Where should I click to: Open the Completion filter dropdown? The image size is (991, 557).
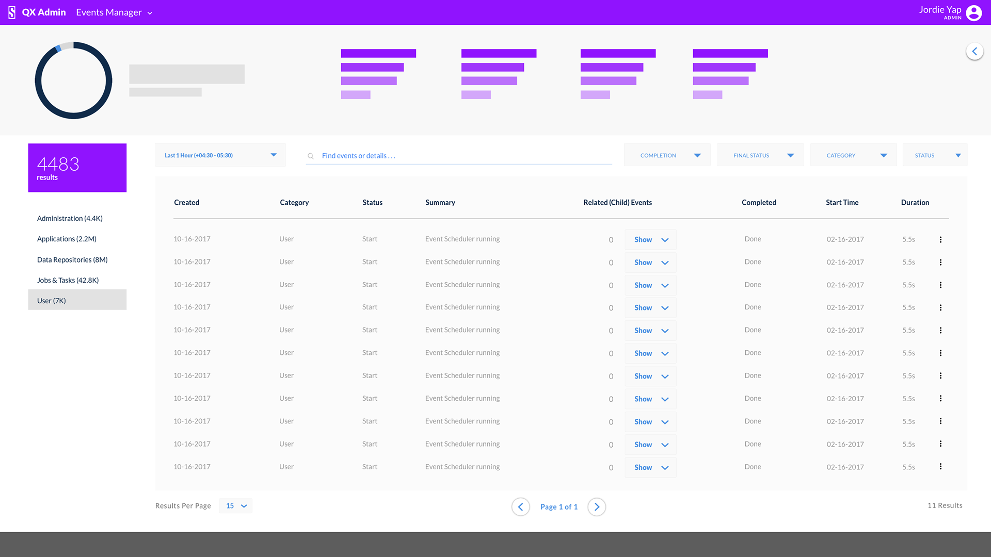pyautogui.click(x=667, y=155)
